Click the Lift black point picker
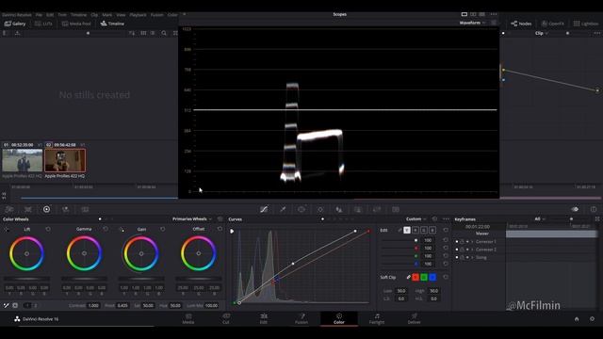603x339 pixels. click(x=7, y=230)
